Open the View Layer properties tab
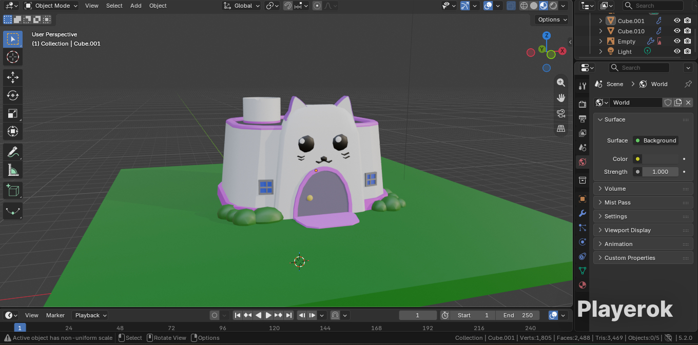 582,133
